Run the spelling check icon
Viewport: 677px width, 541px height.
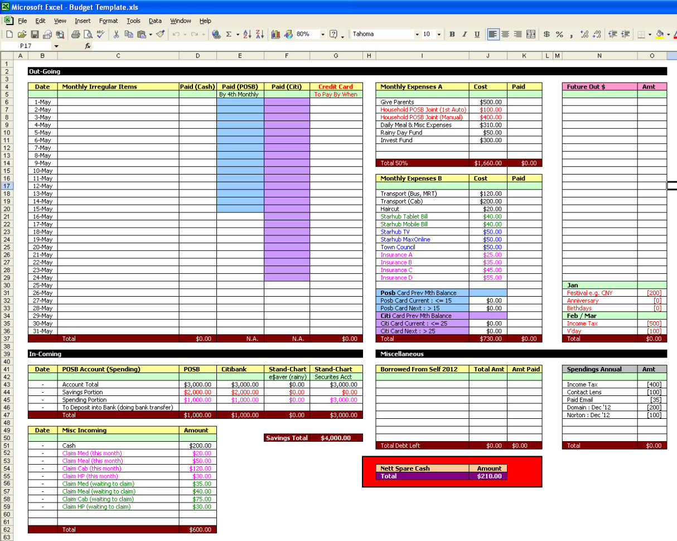pos(100,34)
